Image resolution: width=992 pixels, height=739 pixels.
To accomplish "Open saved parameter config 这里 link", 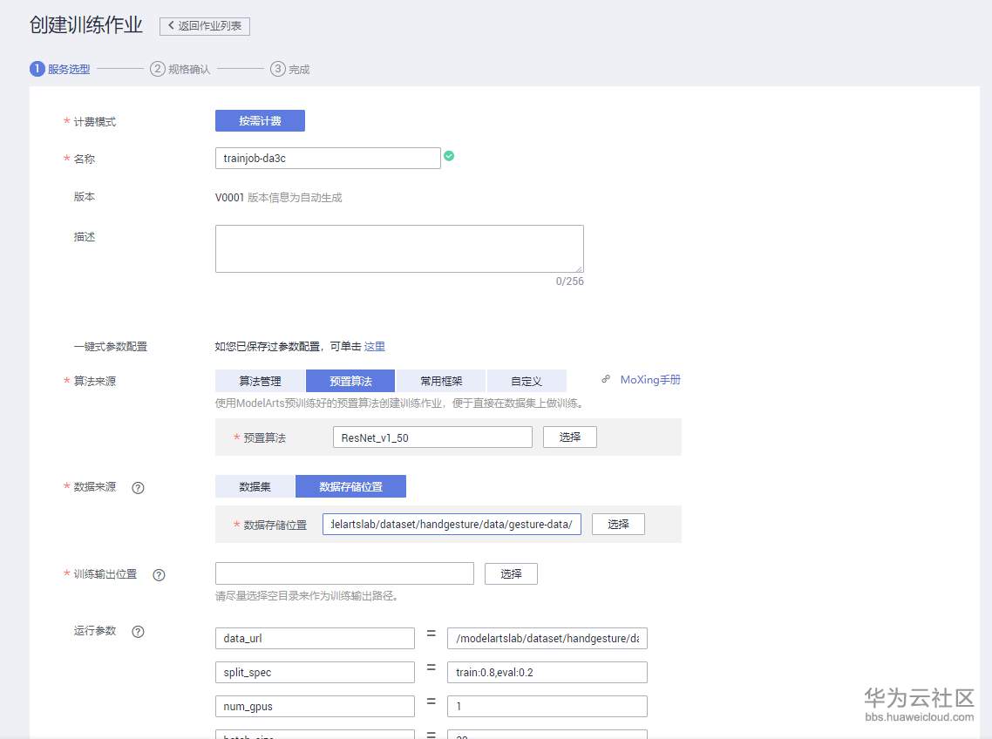I will coord(375,346).
